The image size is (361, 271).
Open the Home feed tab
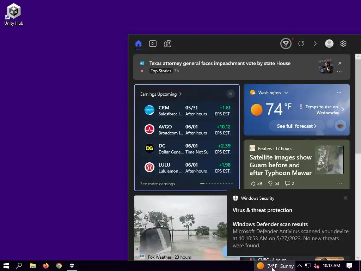click(138, 43)
